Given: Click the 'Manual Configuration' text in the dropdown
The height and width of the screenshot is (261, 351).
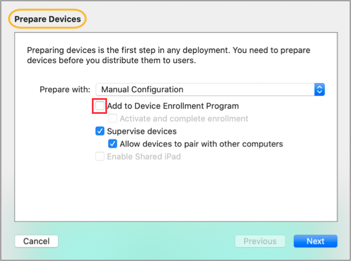Looking at the screenshot, I should coord(142,89).
